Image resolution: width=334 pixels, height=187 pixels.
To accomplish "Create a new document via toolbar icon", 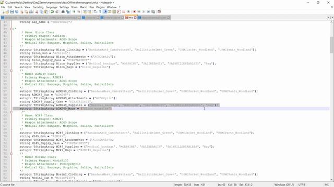I will pos(3,11).
